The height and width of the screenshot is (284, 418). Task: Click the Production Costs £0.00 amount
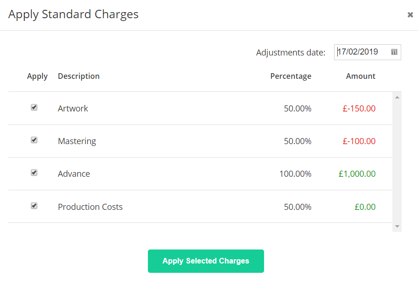[365, 206]
